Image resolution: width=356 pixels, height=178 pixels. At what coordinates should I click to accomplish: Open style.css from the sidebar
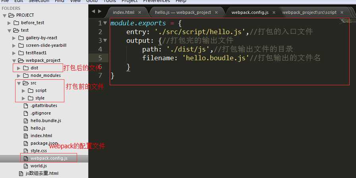point(39,151)
